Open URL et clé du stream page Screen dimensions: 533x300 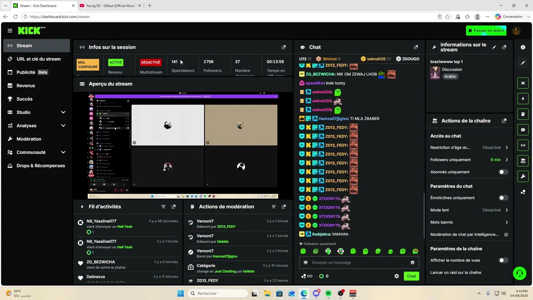[37, 59]
